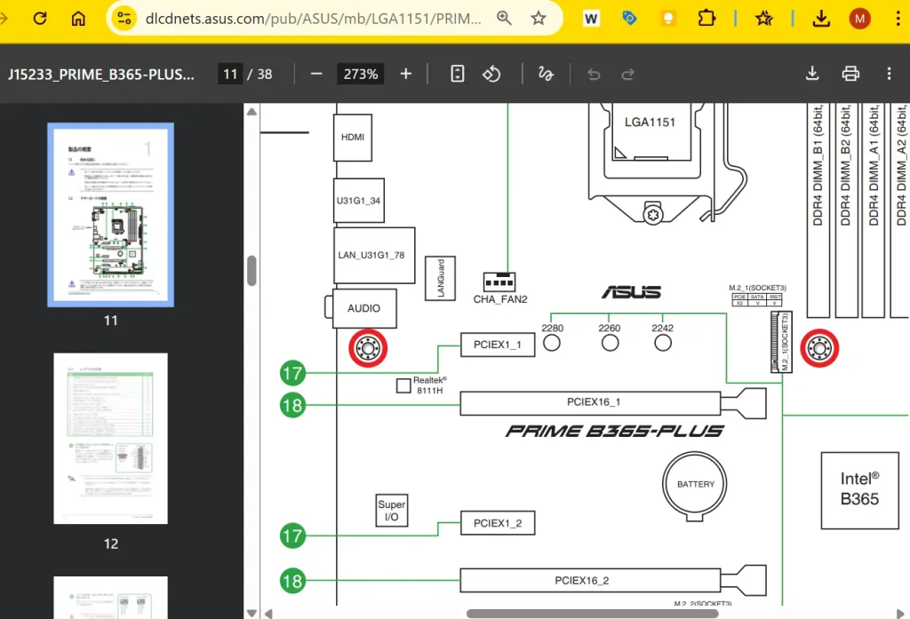Image resolution: width=910 pixels, height=619 pixels.
Task: Print the PDF document
Action: (850, 74)
